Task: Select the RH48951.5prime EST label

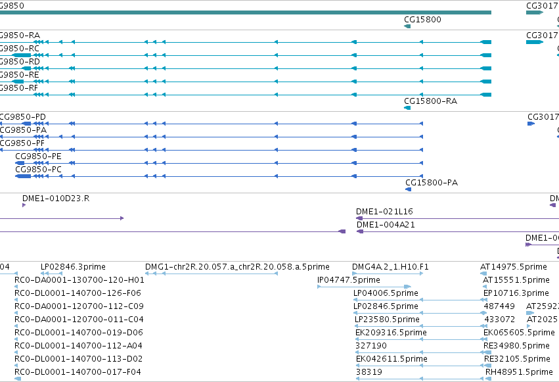Action: (519, 372)
